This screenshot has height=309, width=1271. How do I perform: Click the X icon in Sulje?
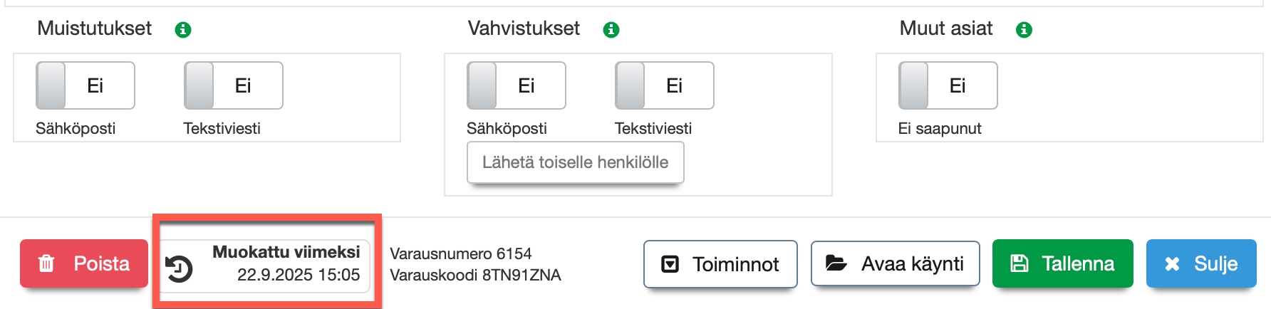1172,264
